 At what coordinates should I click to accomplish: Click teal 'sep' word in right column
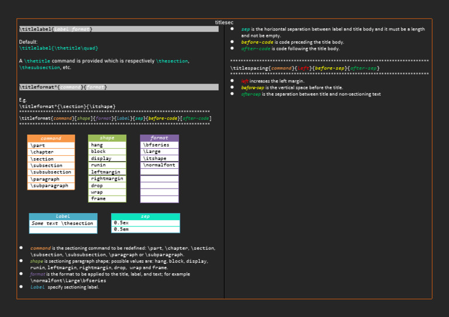(x=246, y=29)
